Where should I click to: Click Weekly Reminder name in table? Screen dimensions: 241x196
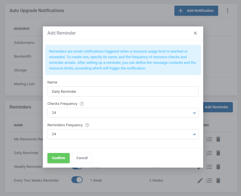[x=28, y=166]
